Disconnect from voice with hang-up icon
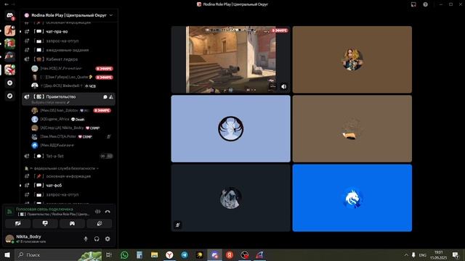This screenshot has height=261, width=465. pyautogui.click(x=108, y=212)
